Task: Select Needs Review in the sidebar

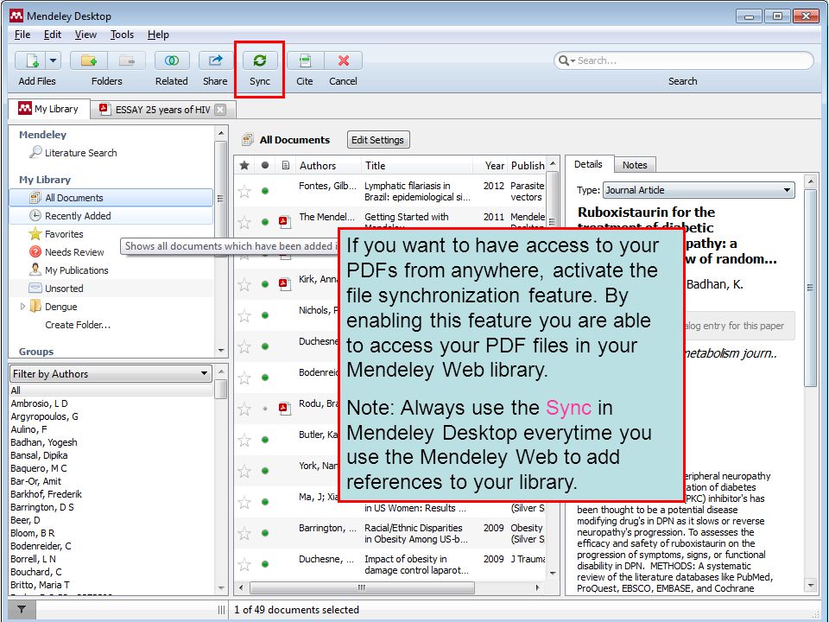Action: (74, 252)
